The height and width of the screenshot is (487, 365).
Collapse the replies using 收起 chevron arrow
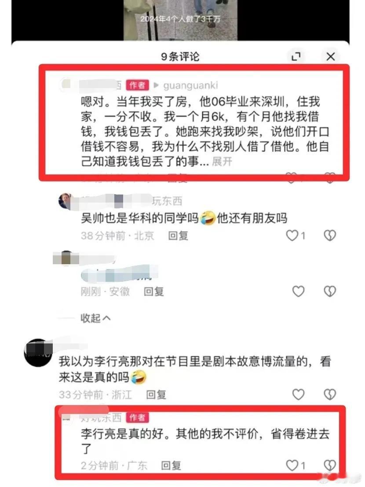point(106,318)
